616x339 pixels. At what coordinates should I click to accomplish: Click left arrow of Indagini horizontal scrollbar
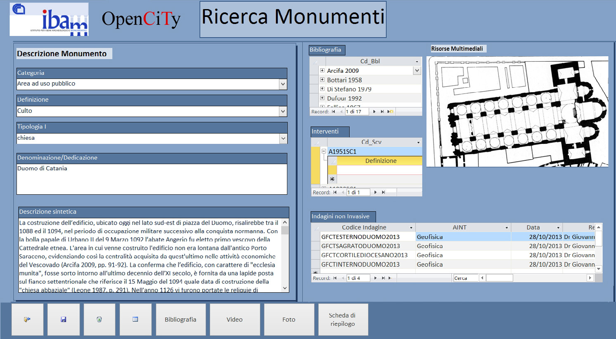pyautogui.click(x=482, y=278)
